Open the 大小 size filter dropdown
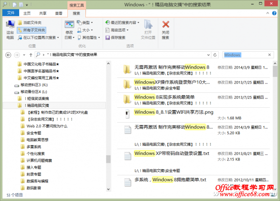Screen dimensions: 280x201 point(85,30)
